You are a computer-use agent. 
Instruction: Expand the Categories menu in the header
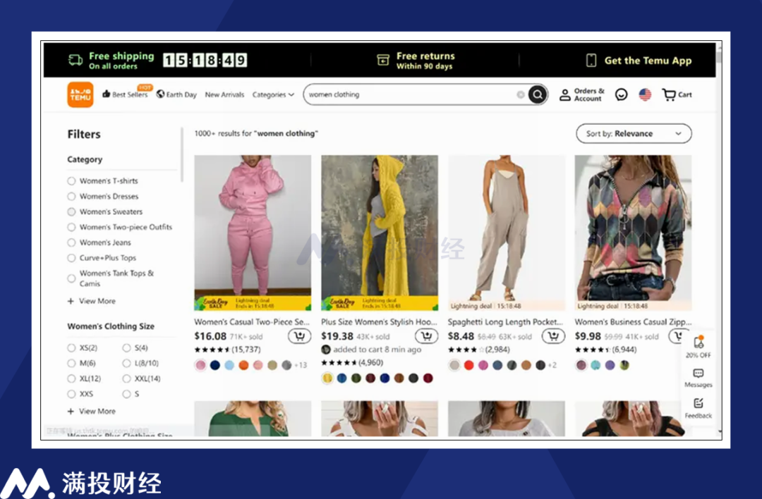click(x=273, y=94)
